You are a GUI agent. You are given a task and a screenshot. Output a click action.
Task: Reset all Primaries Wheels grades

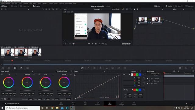coord(71,71)
